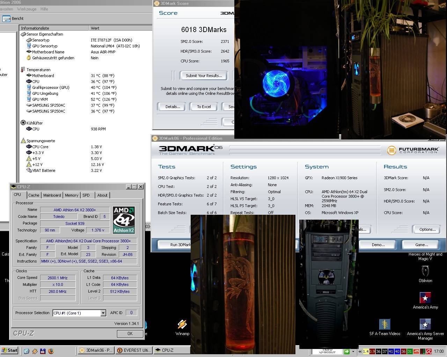This screenshot has height=357, width=447.
Task: Click the Demo button in 3DMark06
Action: click(x=378, y=245)
